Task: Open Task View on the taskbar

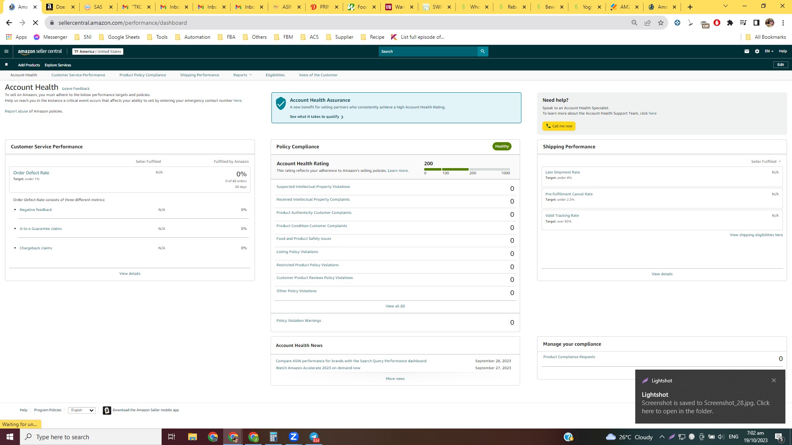Action: coord(172,437)
